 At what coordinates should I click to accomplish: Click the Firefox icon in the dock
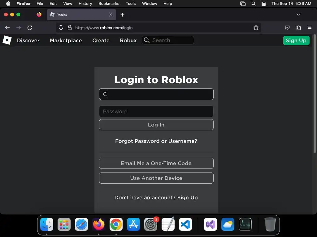tap(99, 224)
